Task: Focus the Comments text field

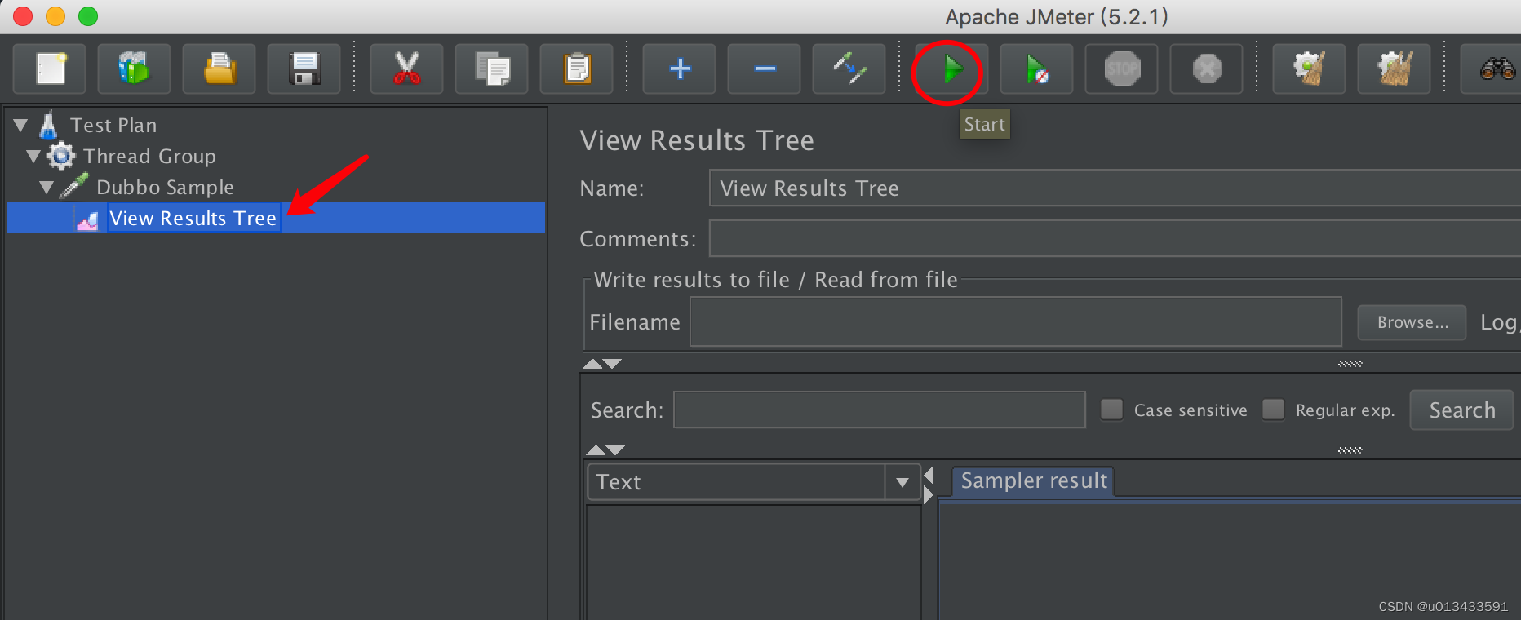Action: coord(1115,239)
